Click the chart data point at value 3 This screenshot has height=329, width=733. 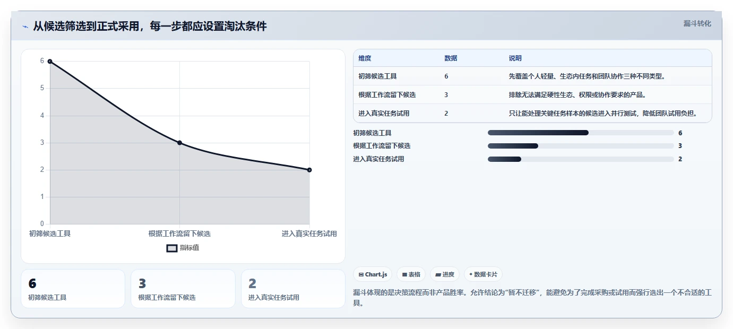click(179, 143)
